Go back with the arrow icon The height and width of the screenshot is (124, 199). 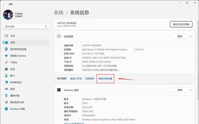[x=4, y=4]
